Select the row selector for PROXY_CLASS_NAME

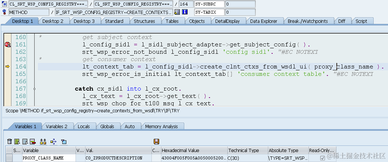tap(9, 158)
